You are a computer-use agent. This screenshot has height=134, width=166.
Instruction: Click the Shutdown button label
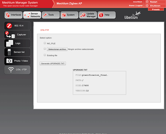[x=155, y=6]
